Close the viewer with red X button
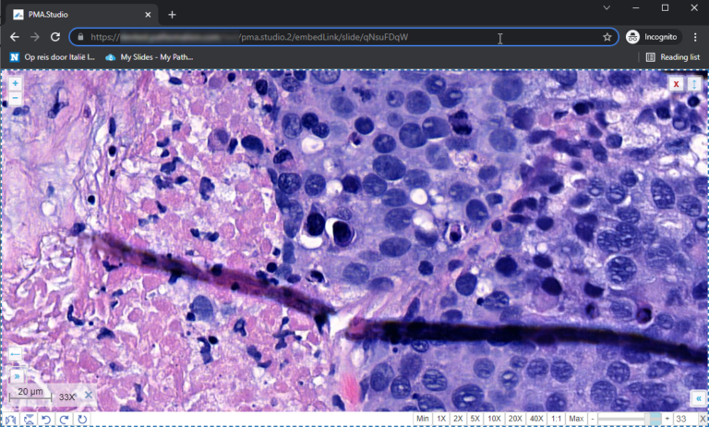 coord(677,84)
